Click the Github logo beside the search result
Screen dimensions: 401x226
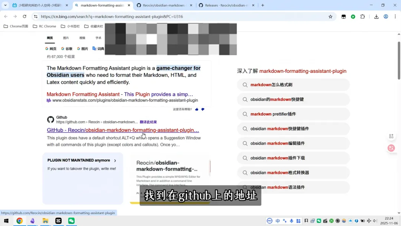tap(50, 120)
